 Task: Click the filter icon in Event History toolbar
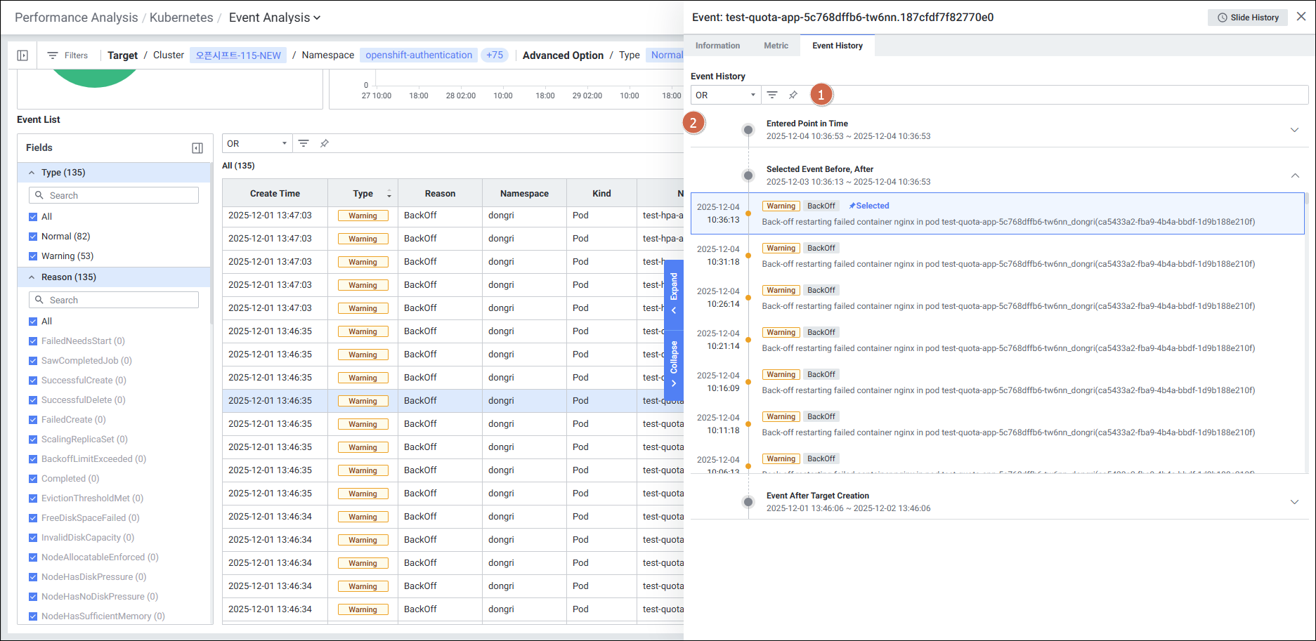pos(772,95)
